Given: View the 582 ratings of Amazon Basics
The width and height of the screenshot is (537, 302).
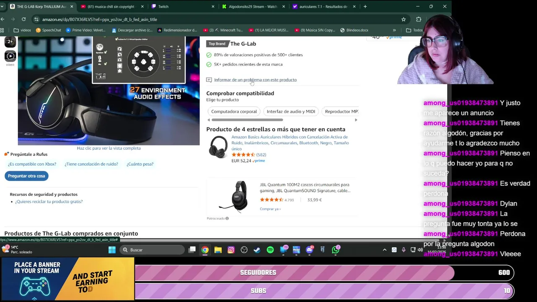Looking at the screenshot, I should point(261,155).
